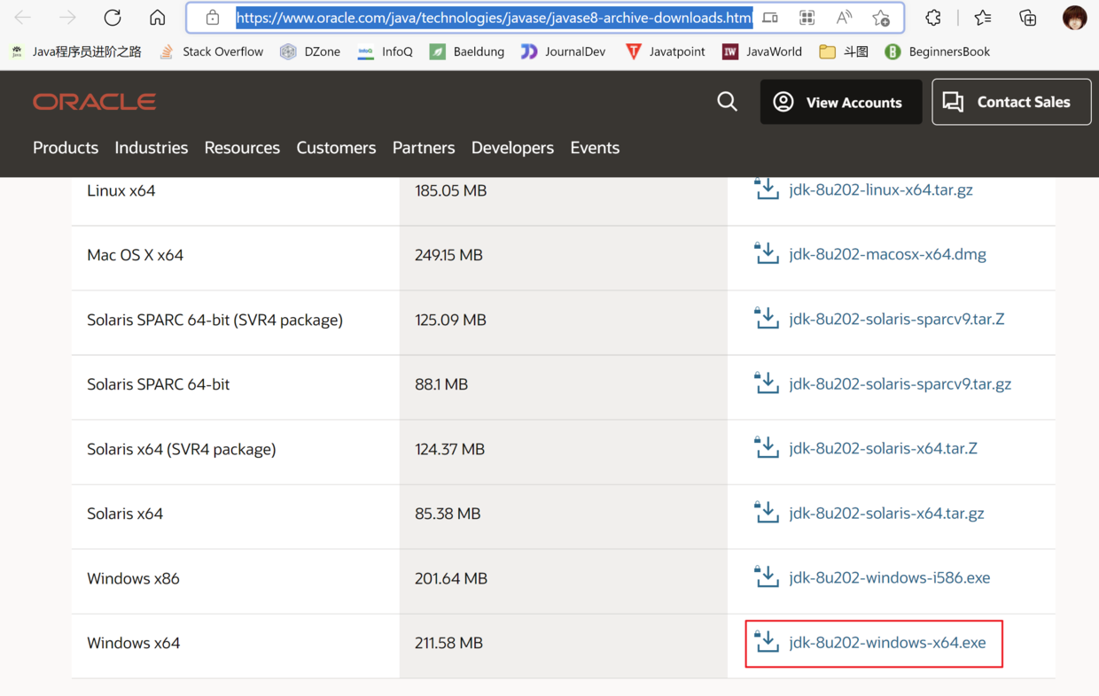Open the user profile avatar
Screen dimensions: 1099x696
point(1074,18)
